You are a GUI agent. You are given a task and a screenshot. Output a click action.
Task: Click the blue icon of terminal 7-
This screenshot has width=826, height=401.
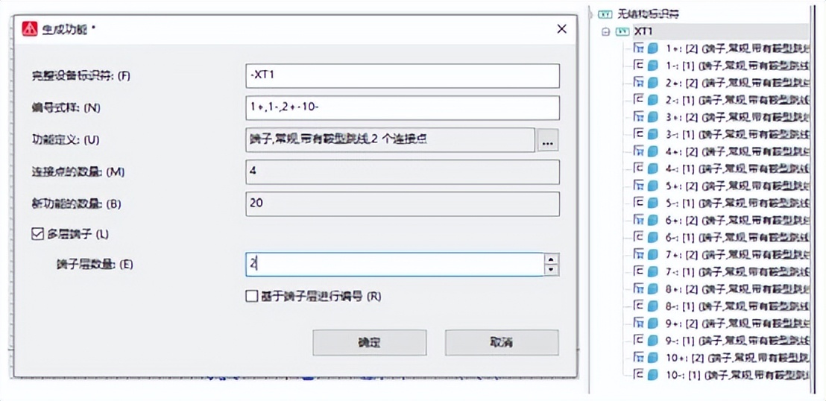click(x=653, y=272)
